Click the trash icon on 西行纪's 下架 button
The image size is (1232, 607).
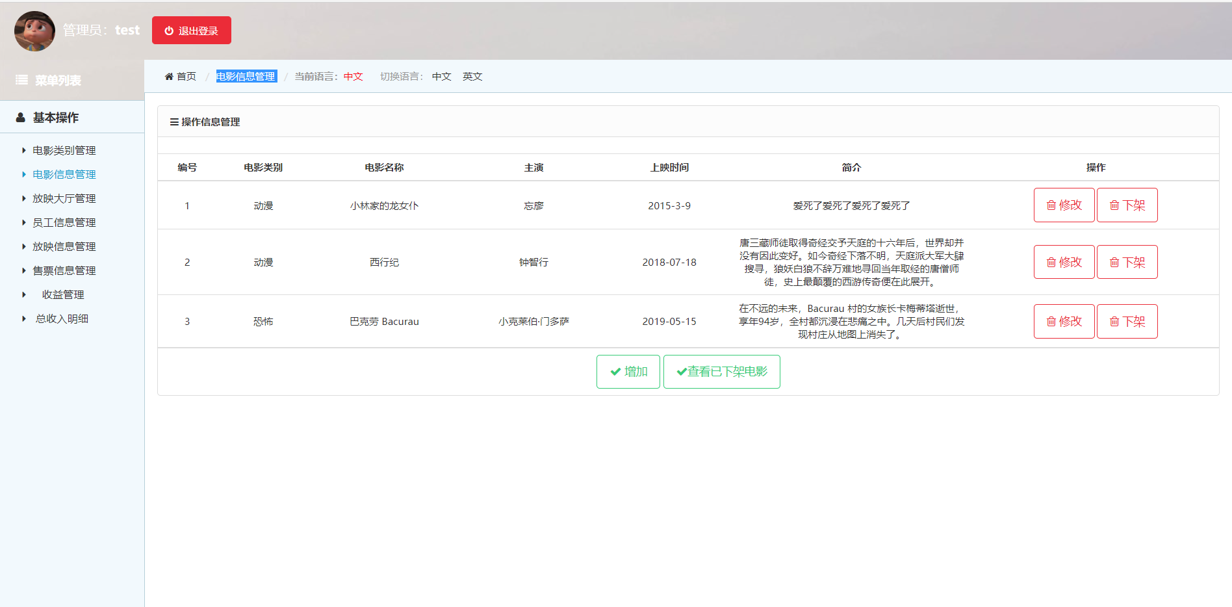click(x=1116, y=262)
